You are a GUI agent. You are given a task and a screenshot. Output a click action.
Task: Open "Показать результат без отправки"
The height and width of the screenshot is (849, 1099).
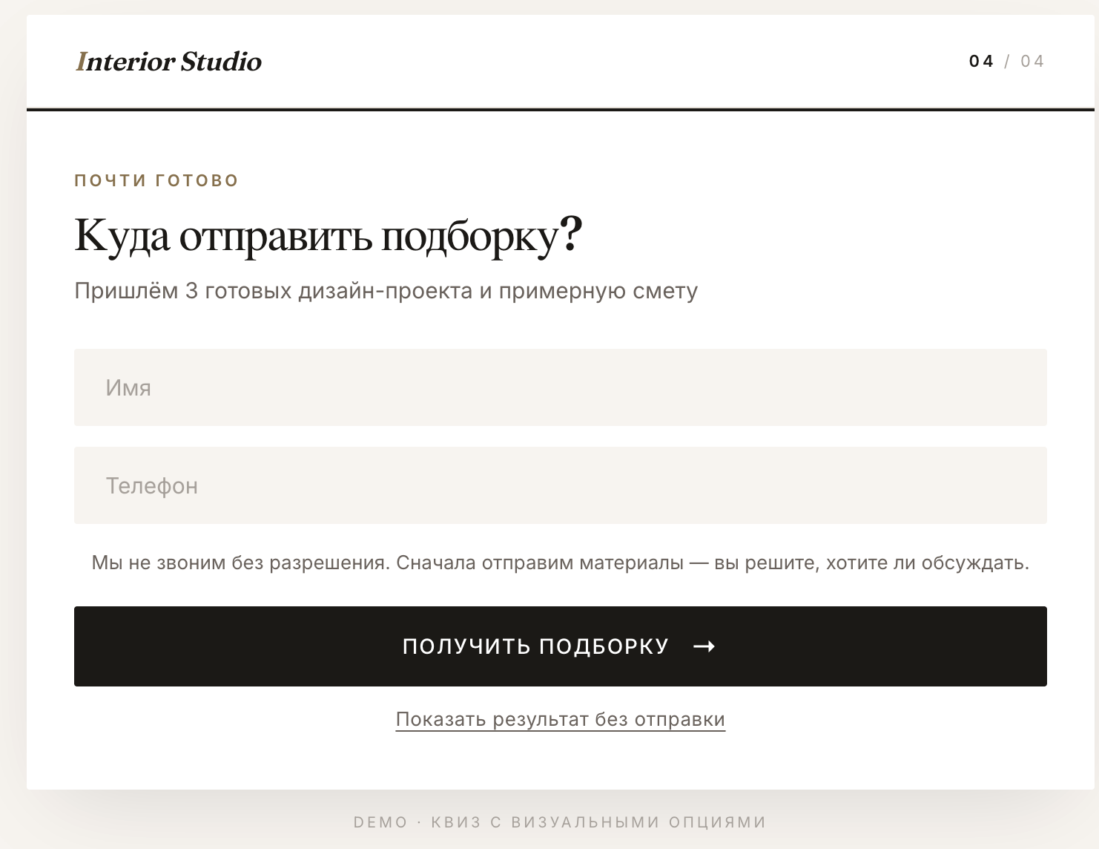pos(561,718)
